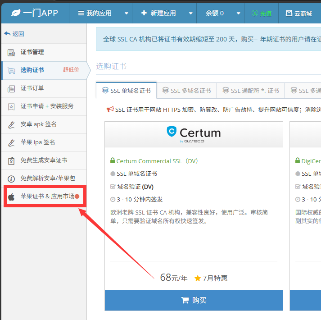Buy the Certum certificate with 购买 button
Viewport: 321px width, 320px height.
click(194, 300)
